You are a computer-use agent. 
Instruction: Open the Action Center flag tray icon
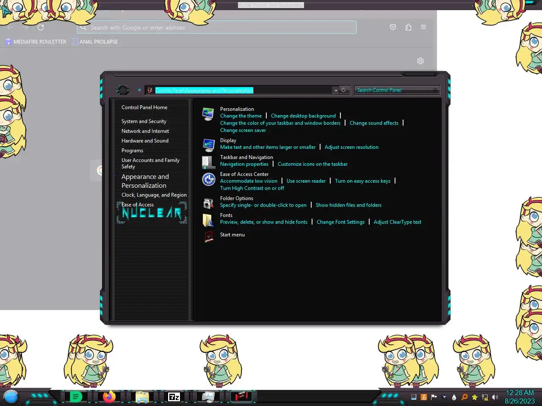[x=434, y=397]
